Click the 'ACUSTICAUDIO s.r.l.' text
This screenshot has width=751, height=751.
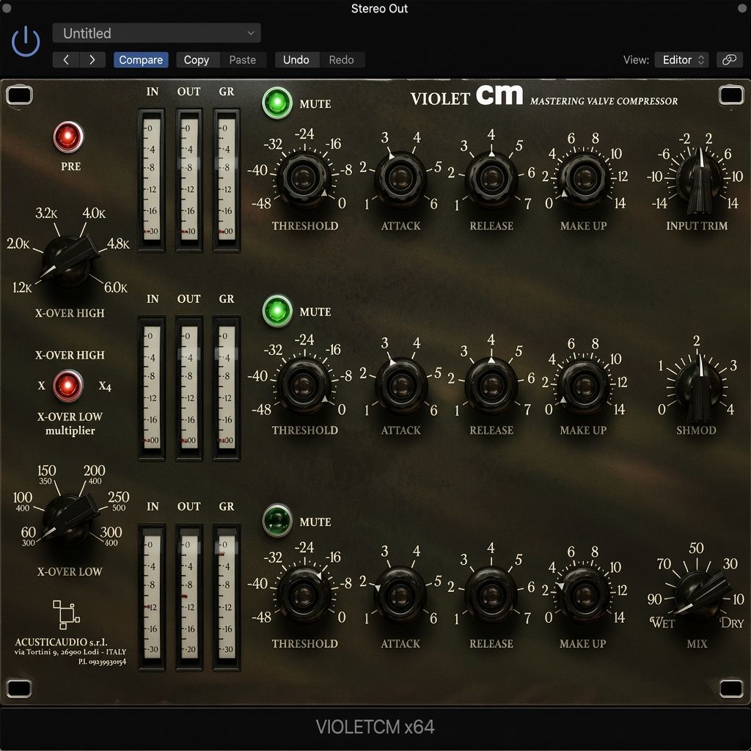[x=61, y=642]
